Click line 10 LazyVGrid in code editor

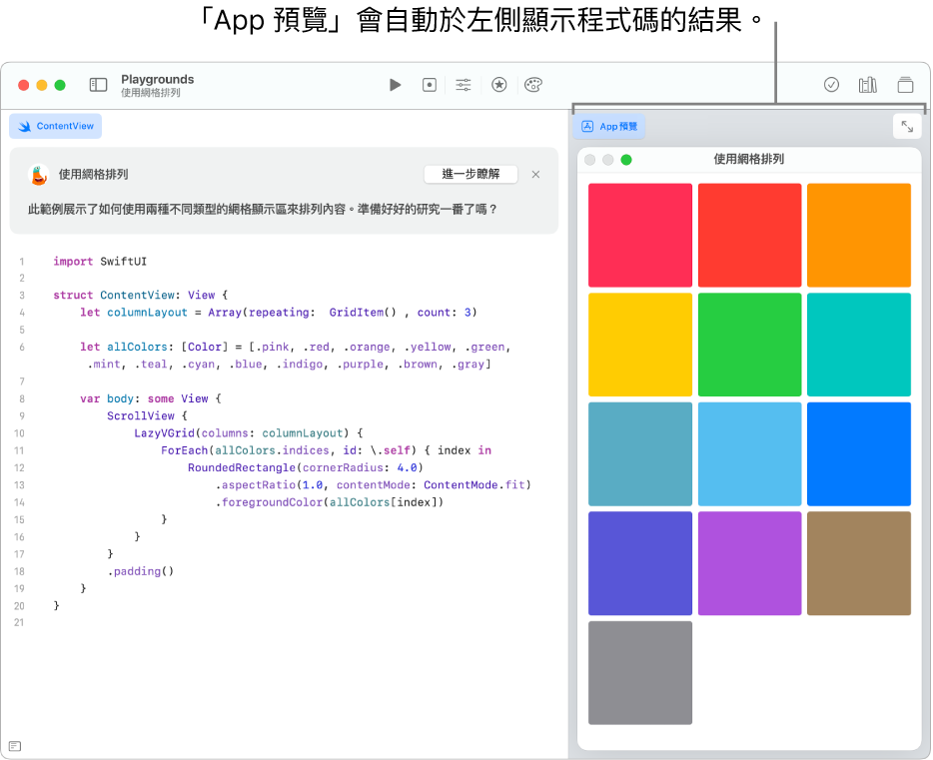point(165,432)
